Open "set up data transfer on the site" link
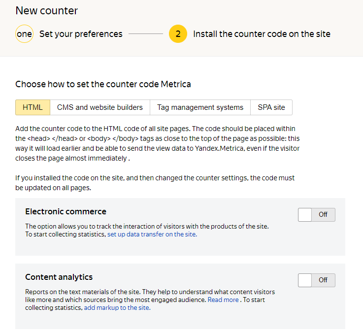The height and width of the screenshot is (335, 363). [152, 234]
